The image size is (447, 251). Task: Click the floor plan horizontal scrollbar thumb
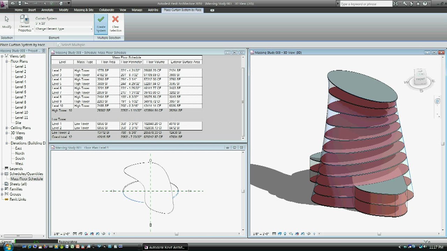pos(176,234)
